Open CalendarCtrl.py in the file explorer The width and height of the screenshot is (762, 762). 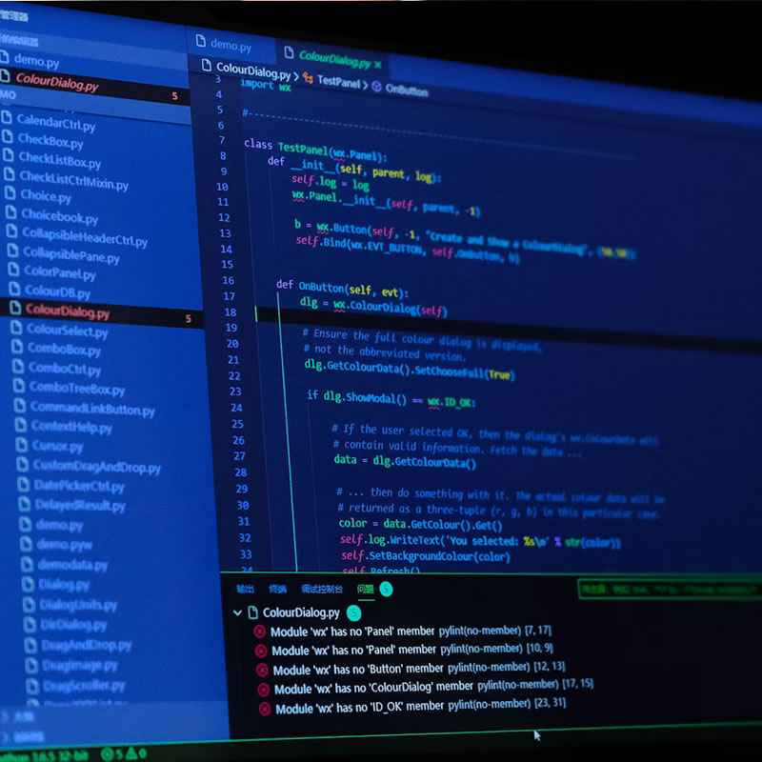55,123
